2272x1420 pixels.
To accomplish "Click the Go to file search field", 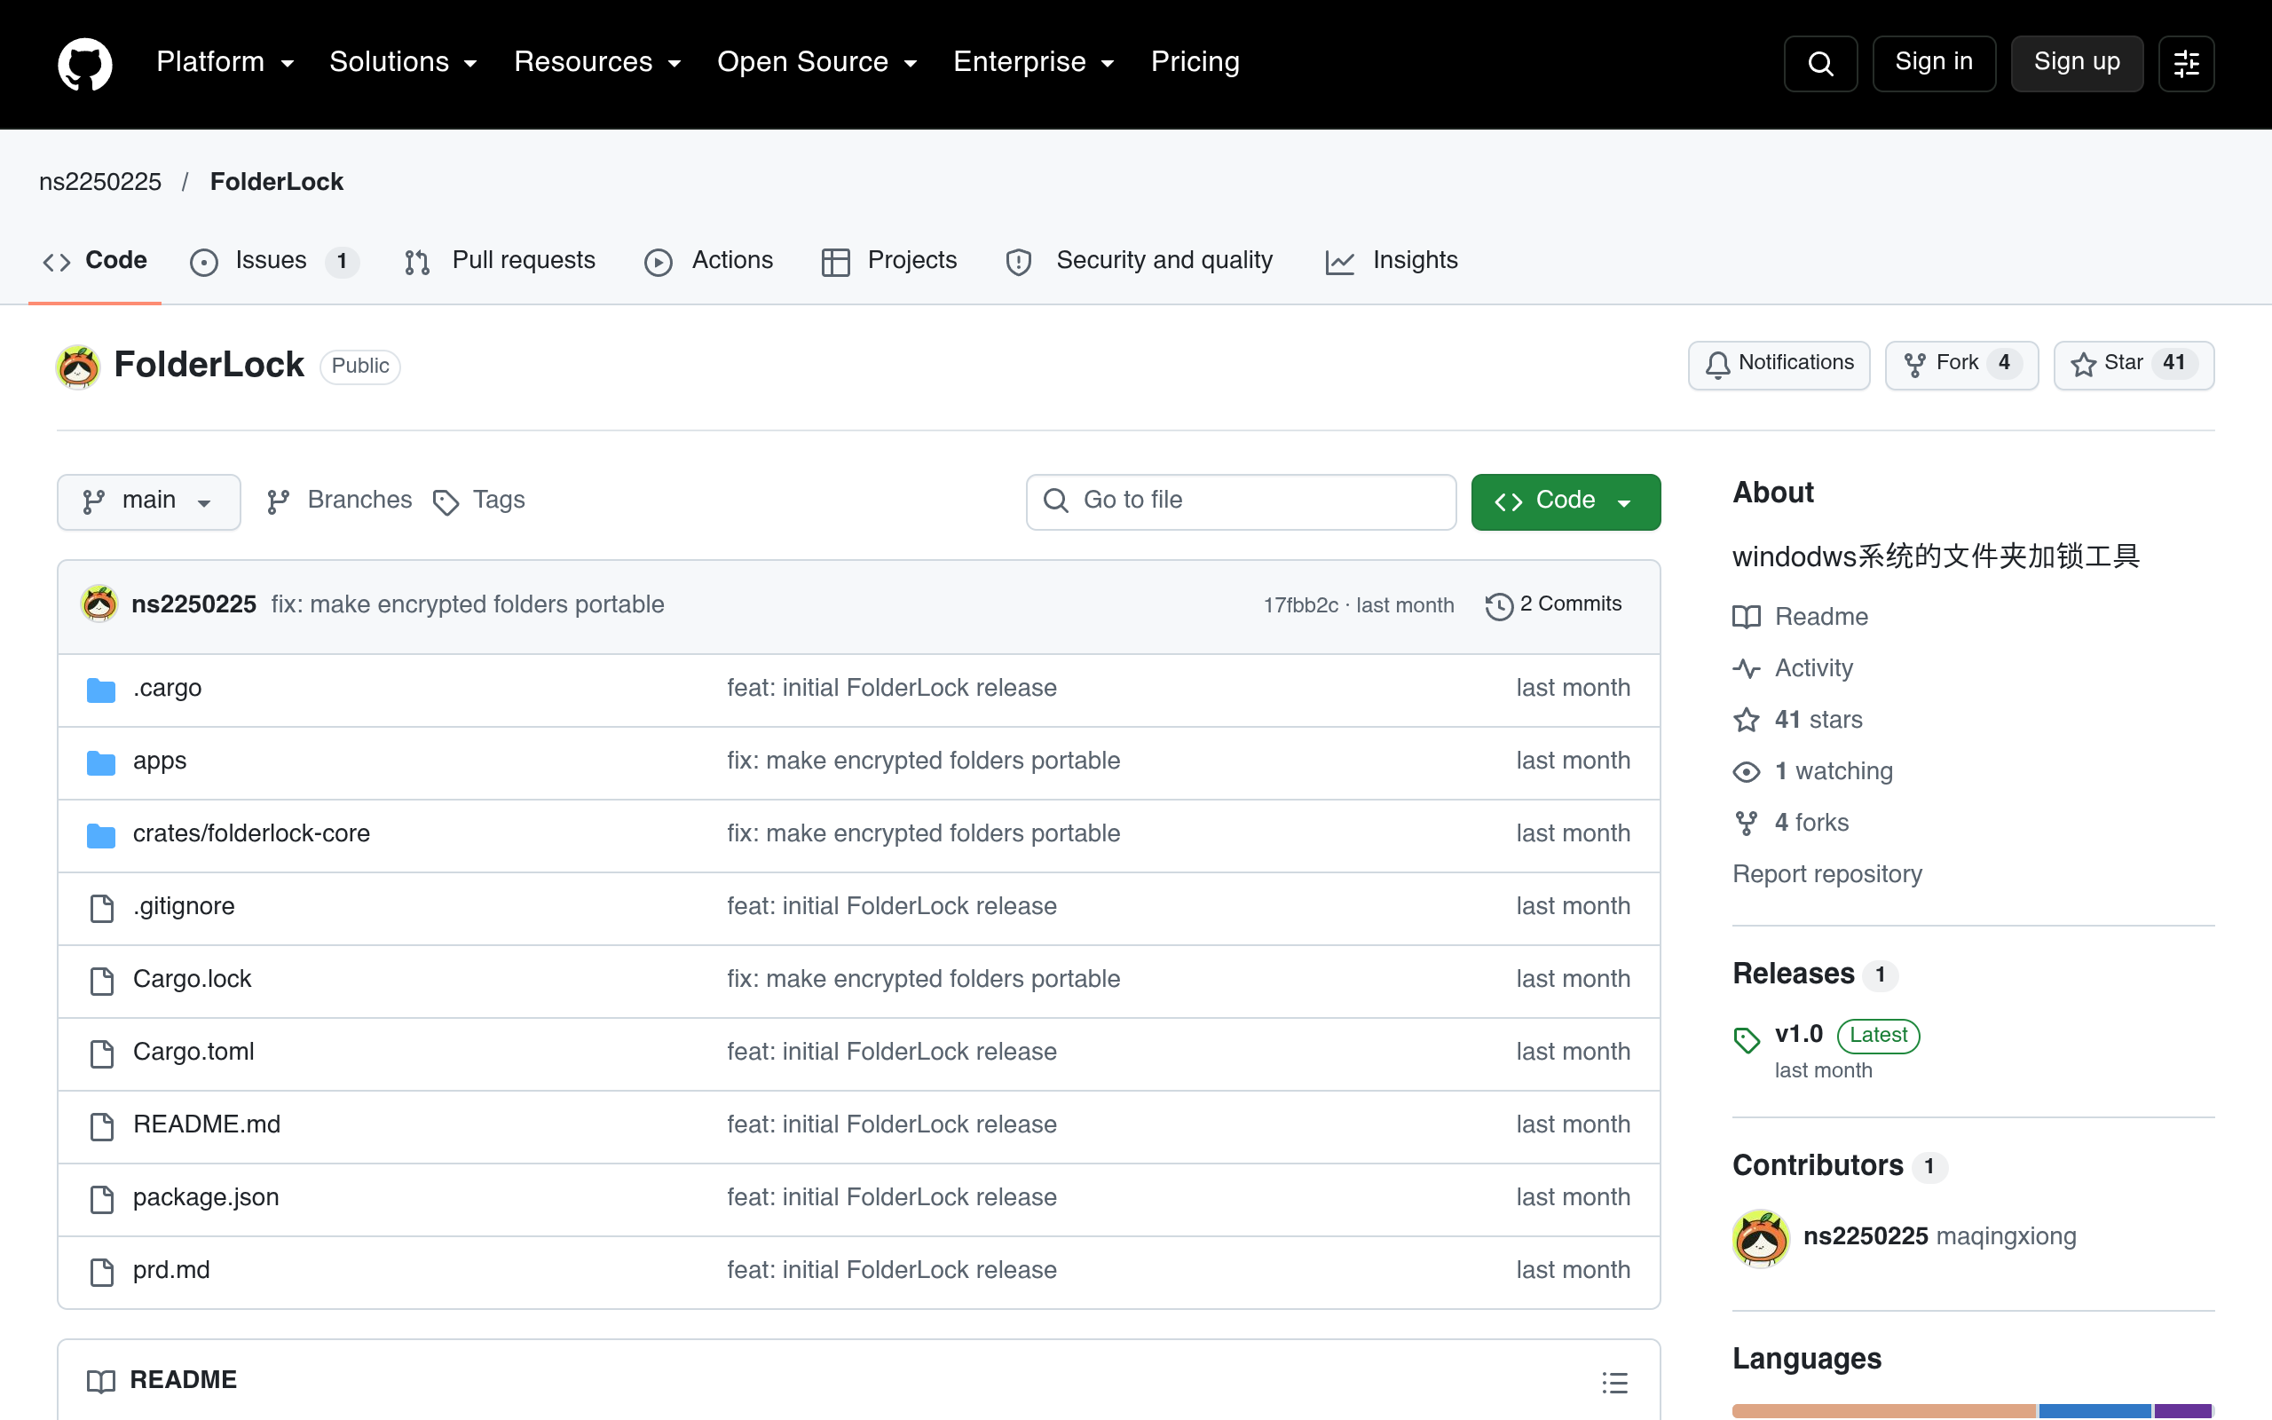I will coord(1240,501).
